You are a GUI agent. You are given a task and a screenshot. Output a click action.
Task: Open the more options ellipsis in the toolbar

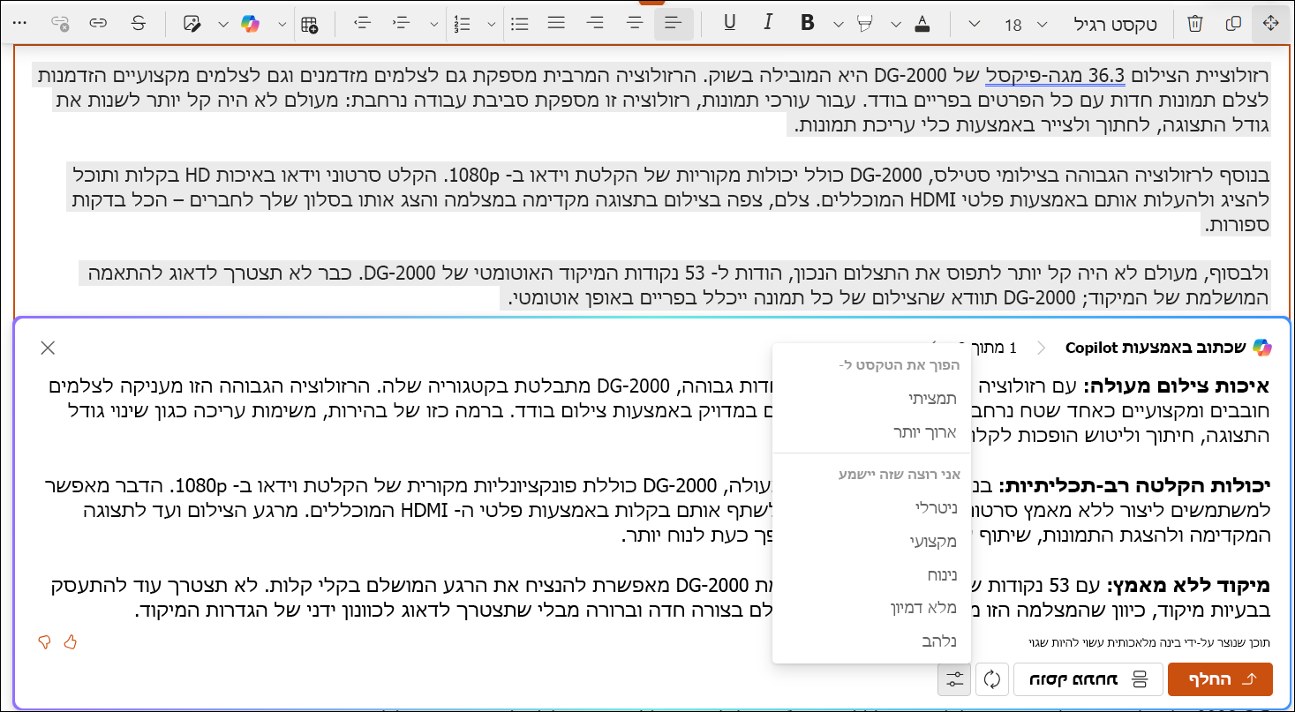click(x=21, y=24)
